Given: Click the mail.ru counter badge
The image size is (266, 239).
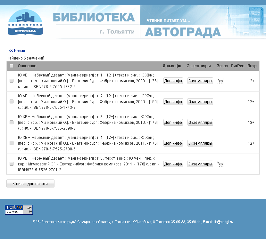Looking at the screenshot, I should click(x=19, y=210).
